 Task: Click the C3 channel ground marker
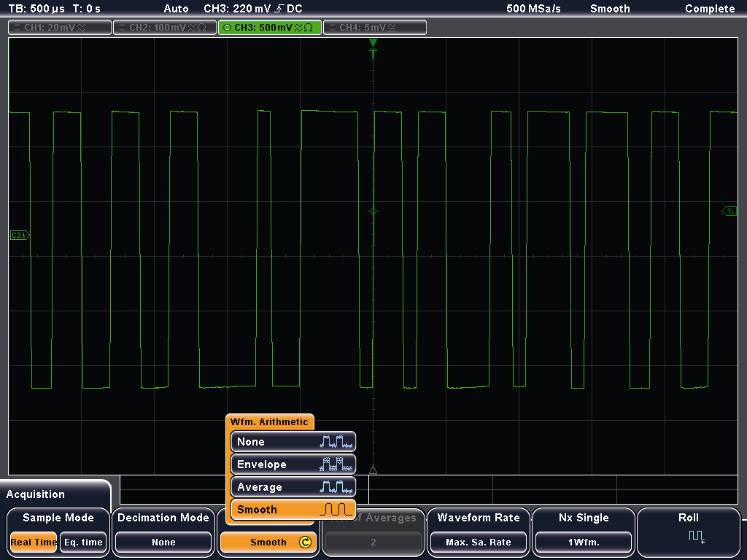pyautogui.click(x=19, y=235)
